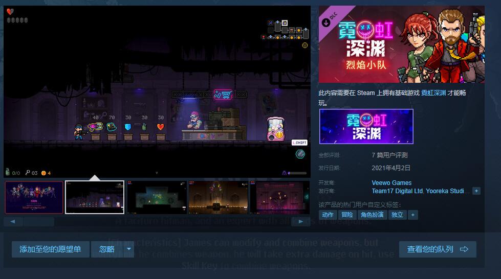Viewport: 501px width, 279px height.
Task: Click the 冒险 tag
Action: 347,215
